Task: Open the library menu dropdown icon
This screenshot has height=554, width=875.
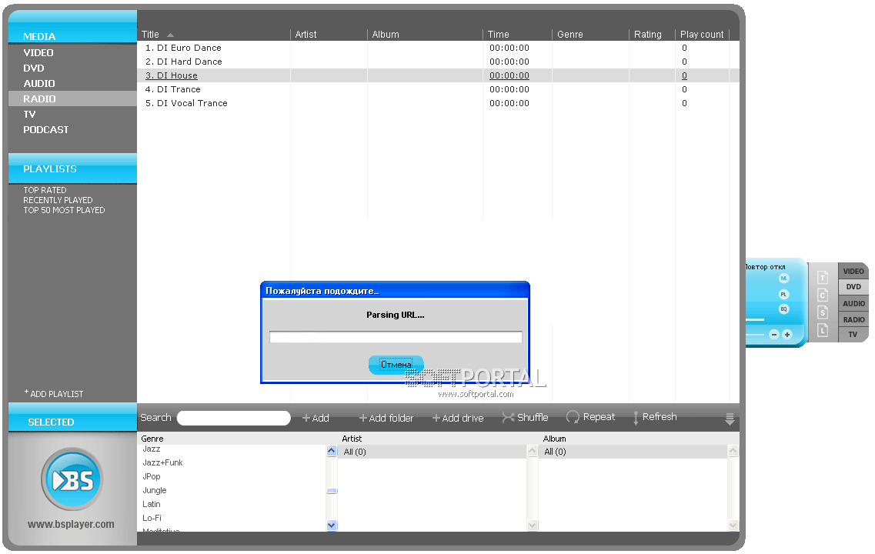Action: [x=730, y=419]
